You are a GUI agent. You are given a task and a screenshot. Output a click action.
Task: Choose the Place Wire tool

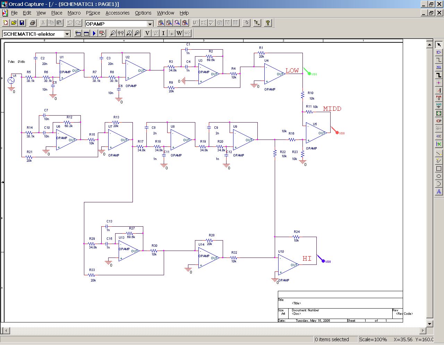(439, 60)
